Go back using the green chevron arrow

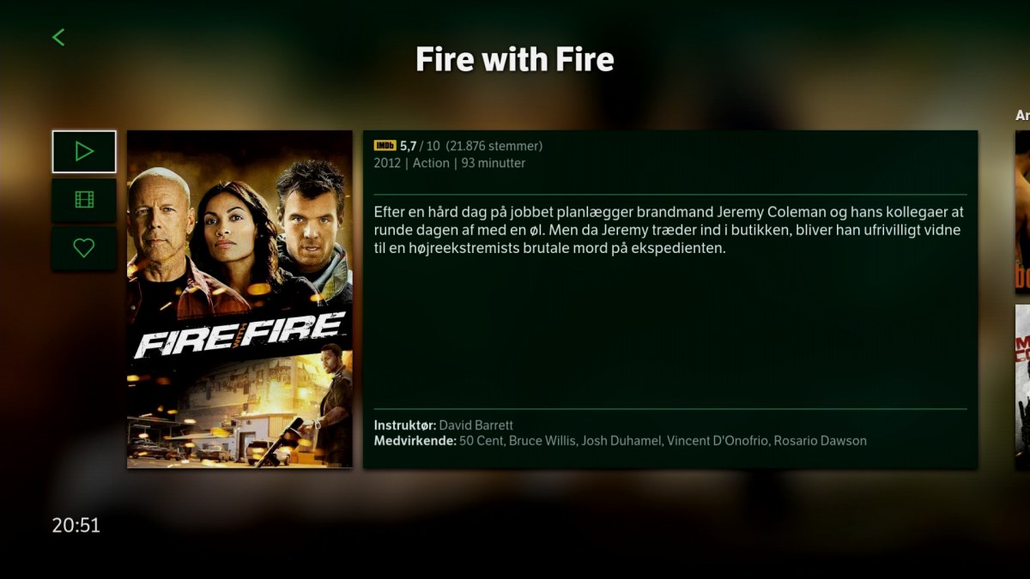tap(58, 37)
